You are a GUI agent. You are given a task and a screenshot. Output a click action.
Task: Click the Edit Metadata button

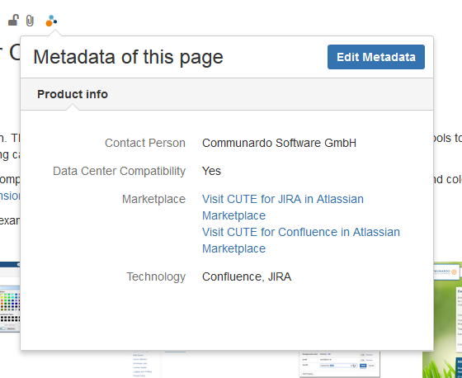[x=376, y=57]
